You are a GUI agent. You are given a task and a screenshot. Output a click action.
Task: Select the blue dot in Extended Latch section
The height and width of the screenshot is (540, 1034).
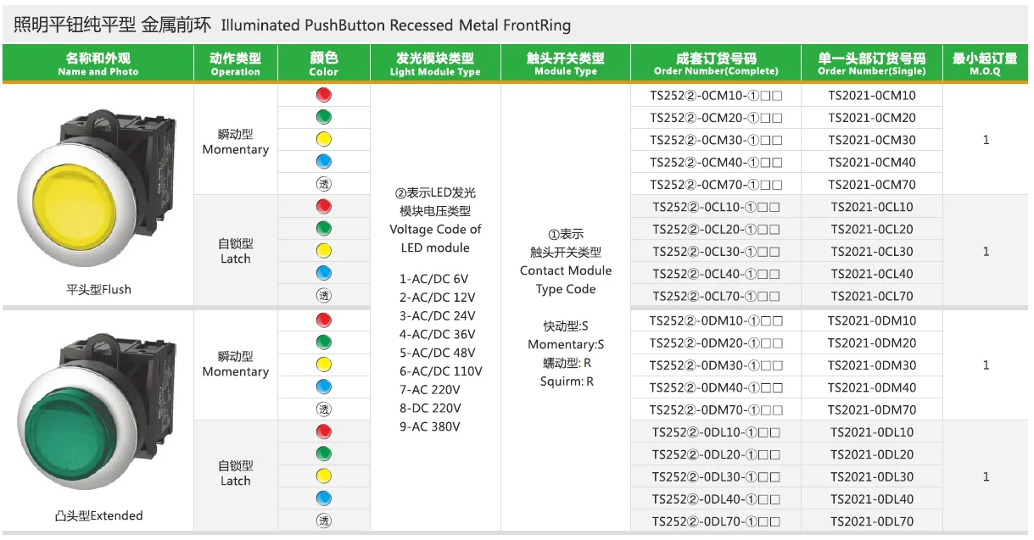323,498
